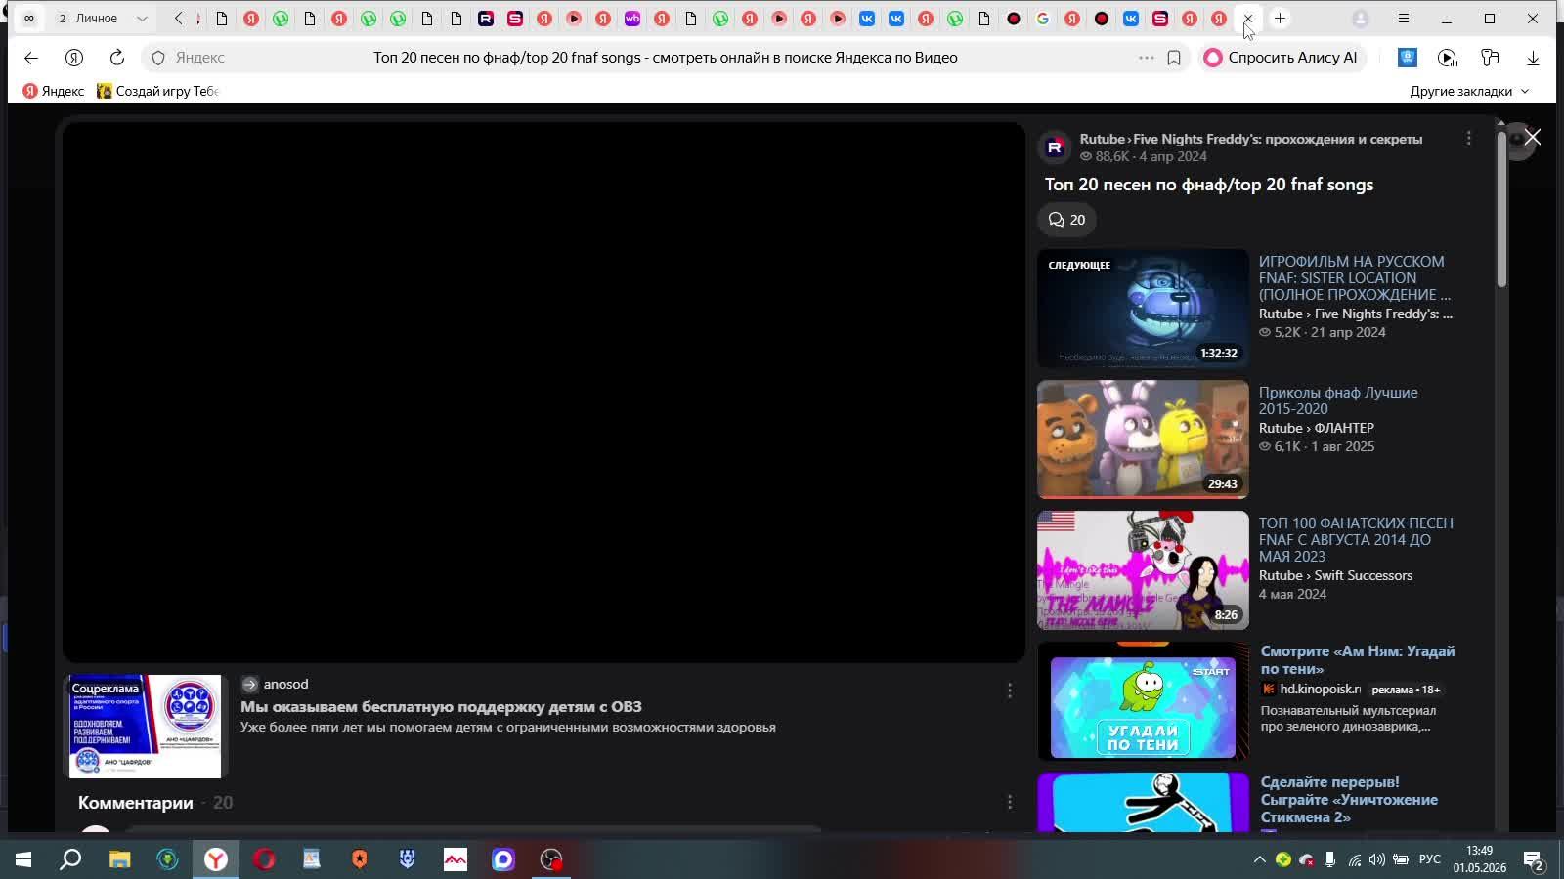Click the address bar page title field
Screen dimensions: 1564x879
coord(665,58)
